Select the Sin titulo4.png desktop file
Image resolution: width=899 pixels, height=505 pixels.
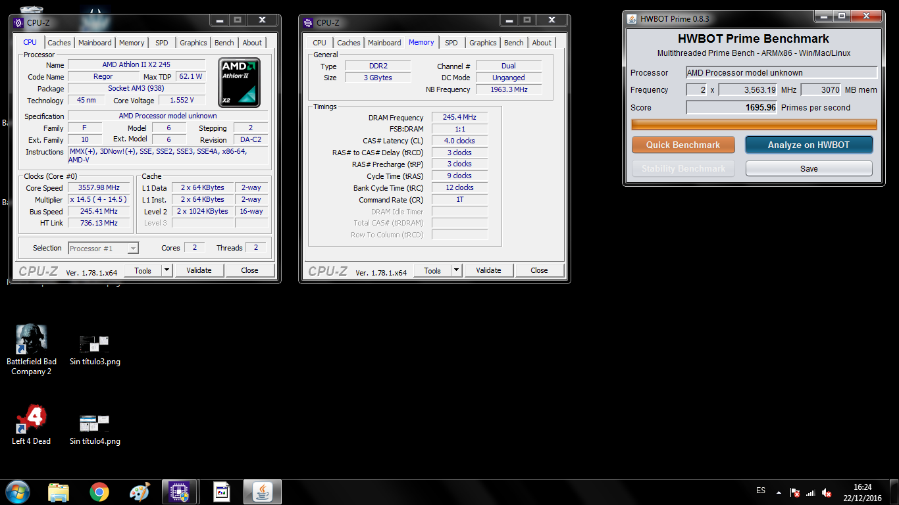(x=95, y=430)
